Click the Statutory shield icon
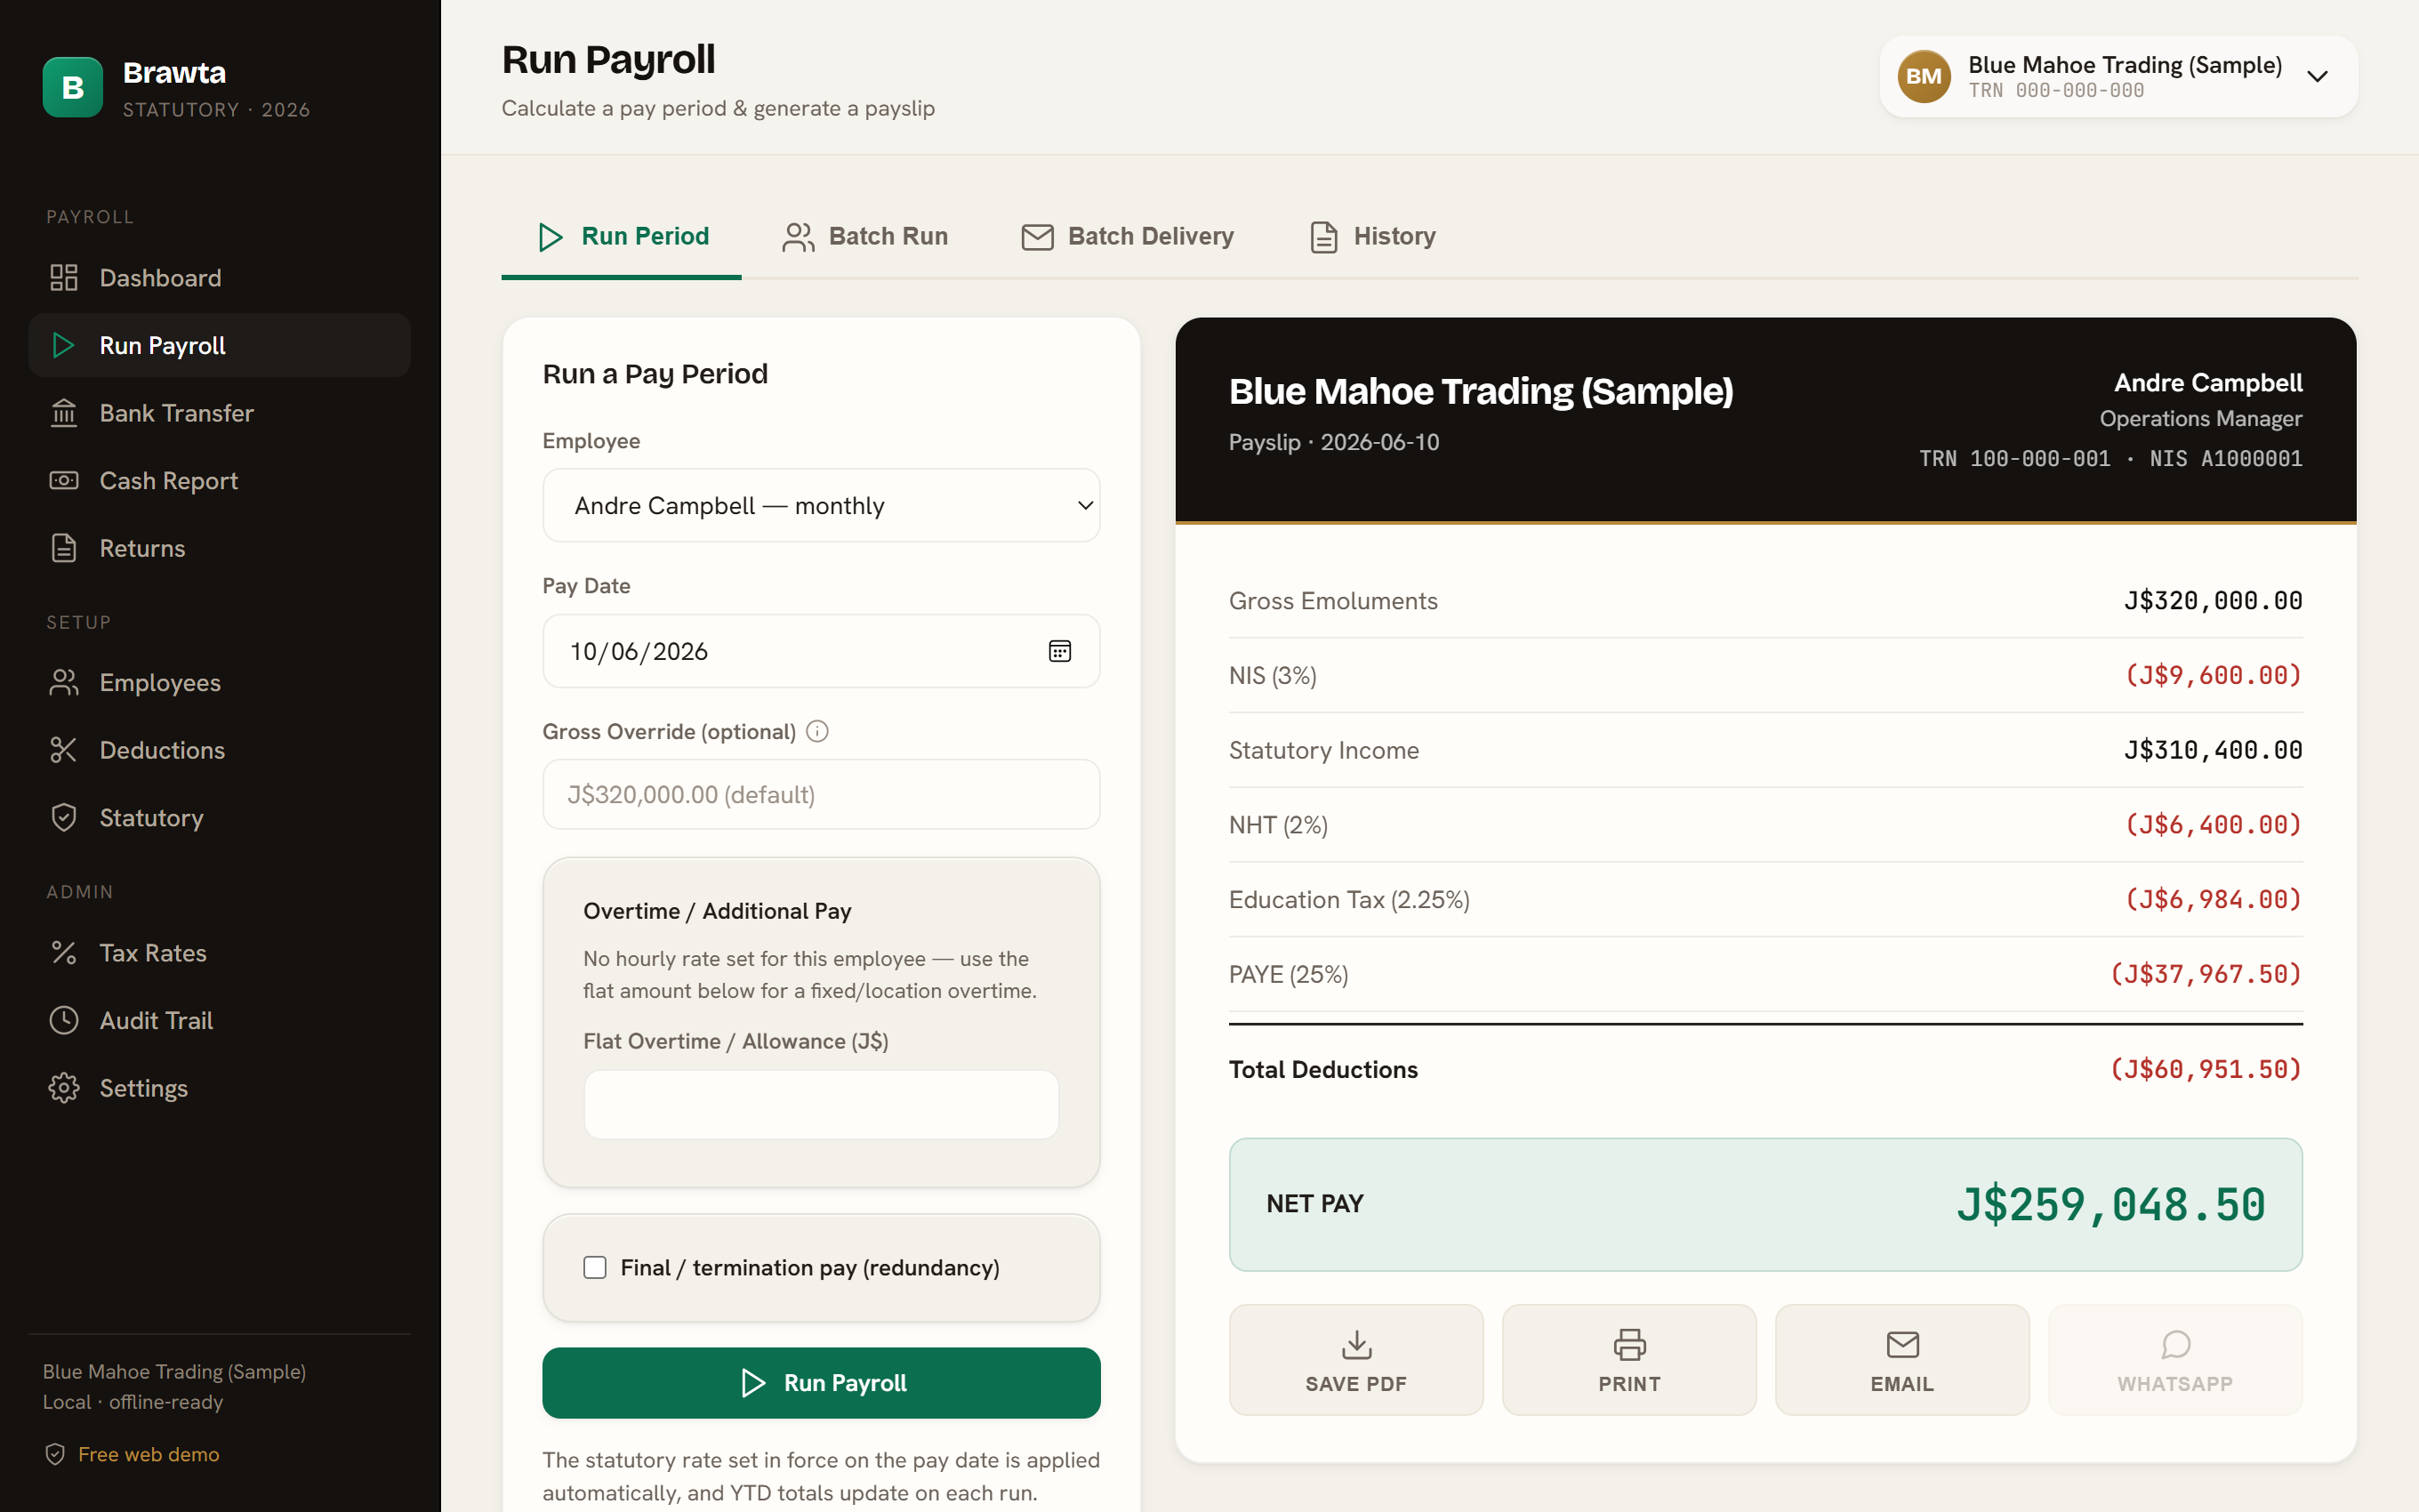Screen dimensions: 2419x1512 click(64, 817)
